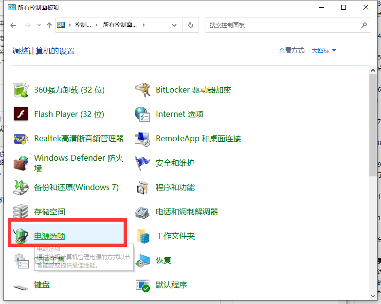Viewport: 381px width, 304px height.
Task: Open the 备份和还原 icon
Action: pos(21,188)
